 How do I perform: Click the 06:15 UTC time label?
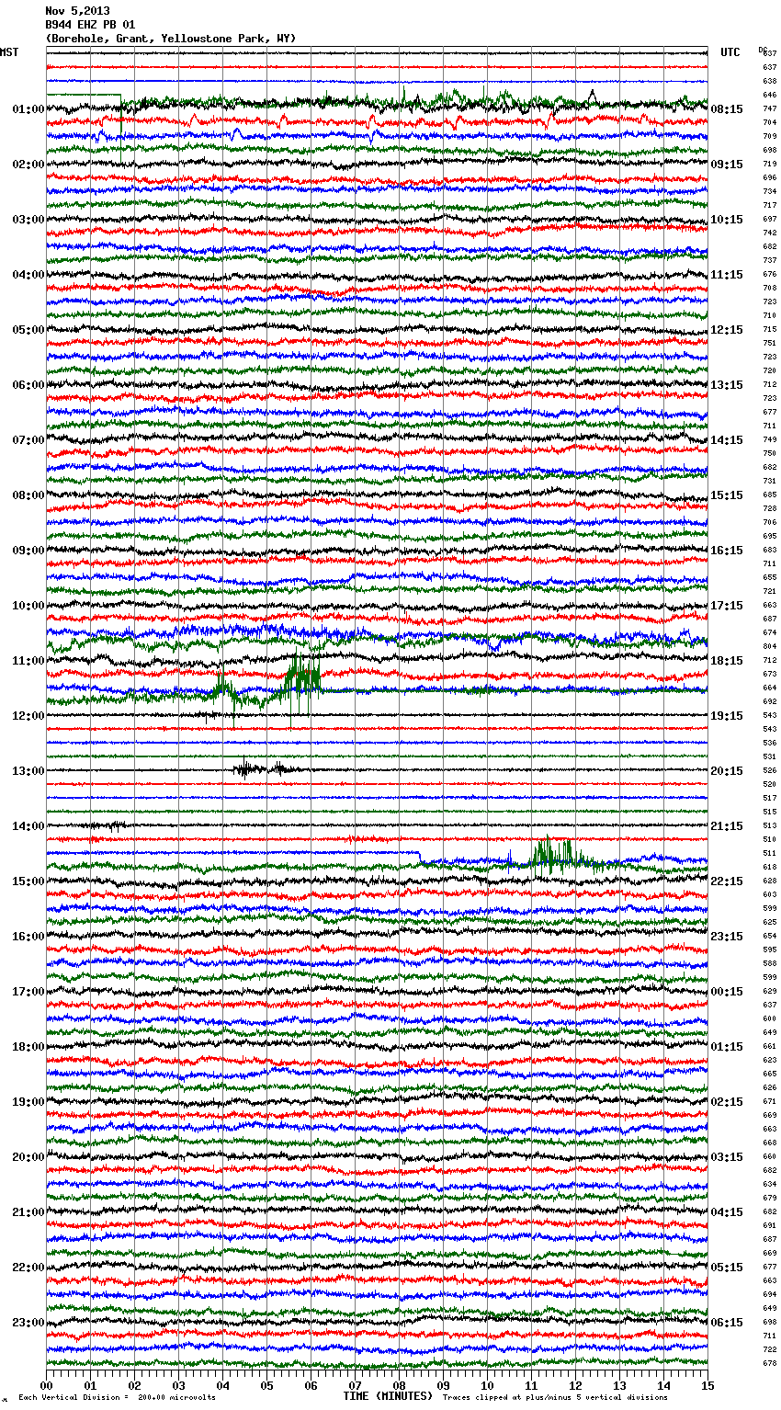(727, 1323)
